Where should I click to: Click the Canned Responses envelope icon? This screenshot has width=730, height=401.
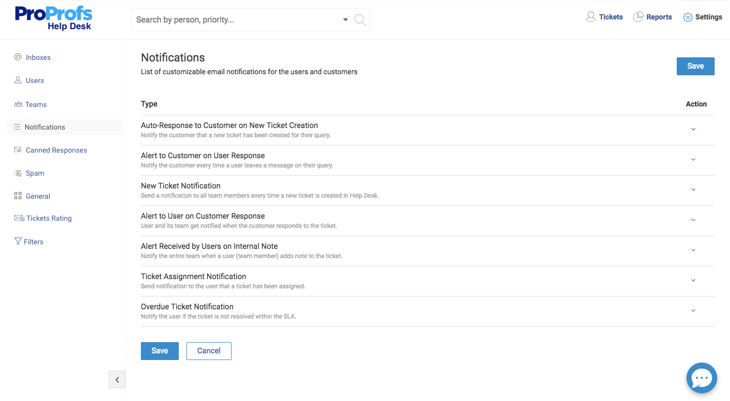(18, 150)
